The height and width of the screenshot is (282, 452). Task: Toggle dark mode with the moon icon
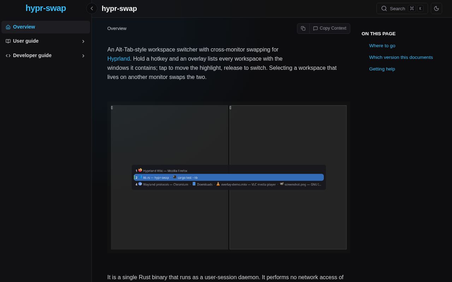click(436, 8)
